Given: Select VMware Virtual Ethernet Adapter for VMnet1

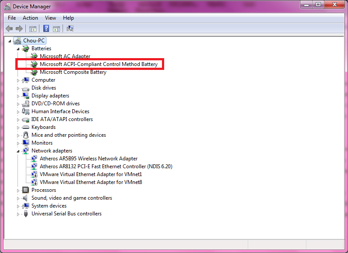Looking at the screenshot, I should pos(91,174).
